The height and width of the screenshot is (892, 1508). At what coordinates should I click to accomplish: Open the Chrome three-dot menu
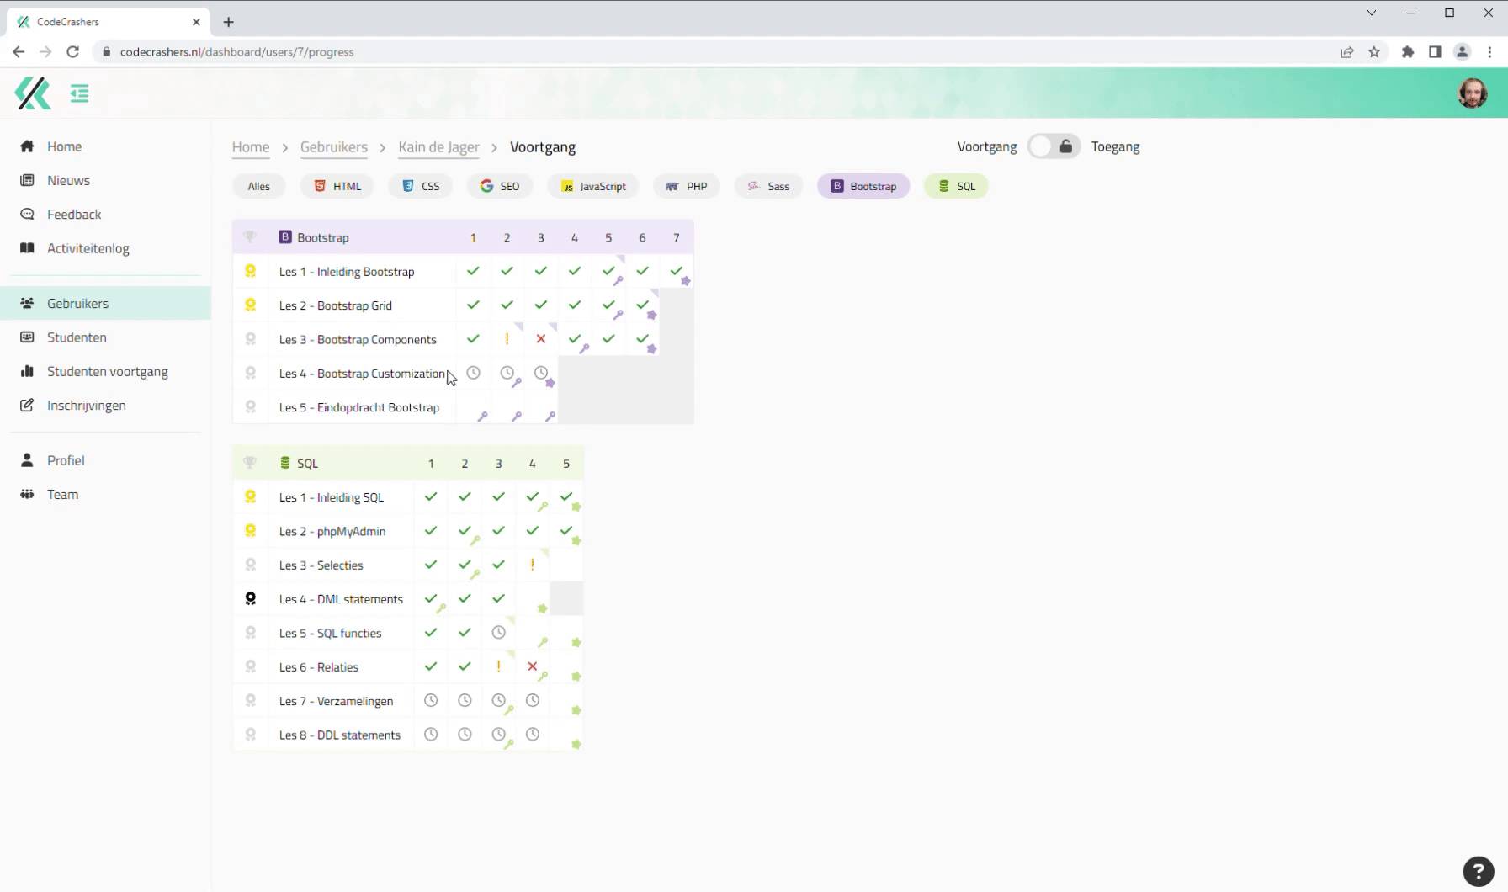[x=1489, y=52]
